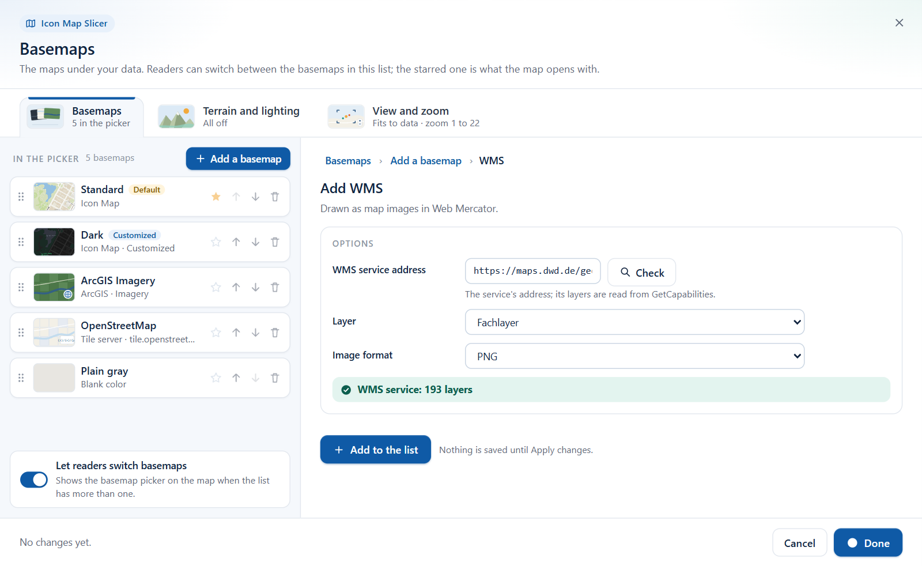Open View and zoom tab

(404, 116)
